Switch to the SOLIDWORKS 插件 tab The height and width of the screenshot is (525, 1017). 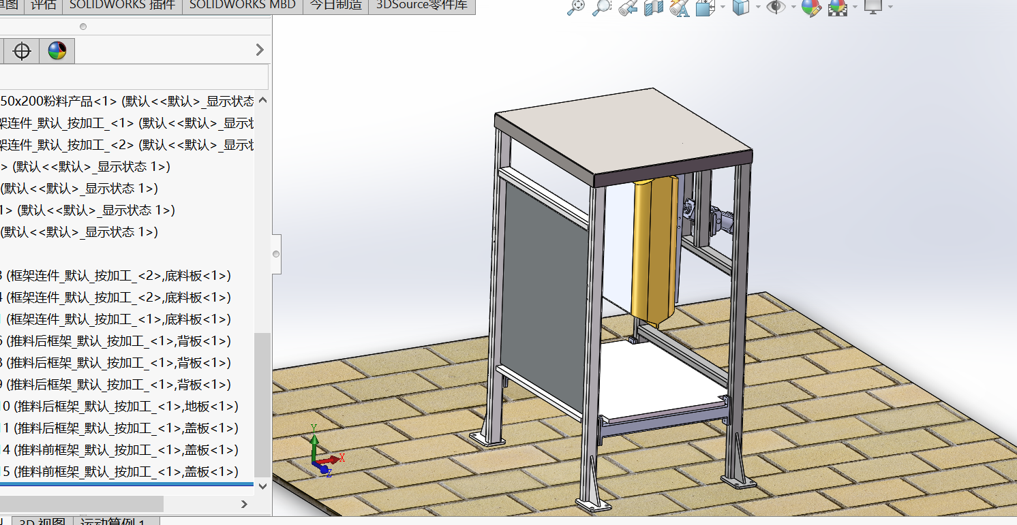(122, 5)
